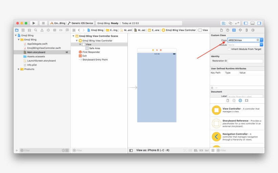
Task: Show the media library filmstrip icon
Action: [x=246, y=101]
